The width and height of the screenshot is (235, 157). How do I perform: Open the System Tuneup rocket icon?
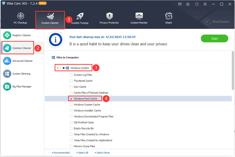(80, 16)
